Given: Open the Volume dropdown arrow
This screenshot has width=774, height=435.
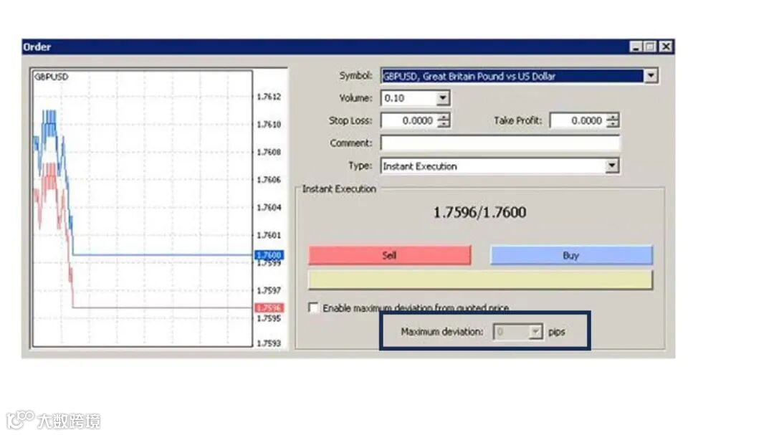Looking at the screenshot, I should click(x=443, y=98).
